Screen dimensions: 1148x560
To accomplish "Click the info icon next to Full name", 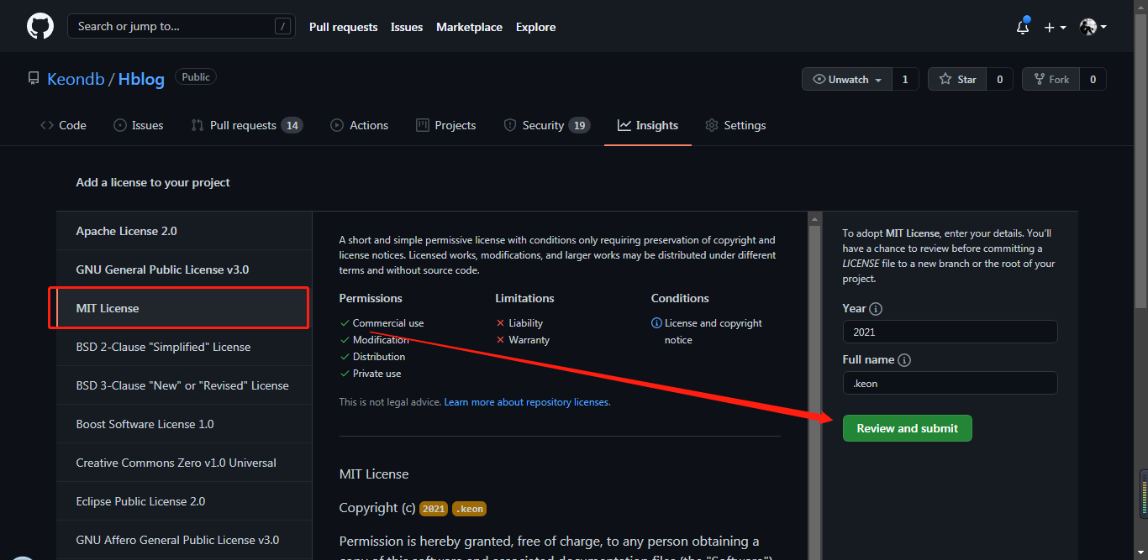I will [904, 360].
